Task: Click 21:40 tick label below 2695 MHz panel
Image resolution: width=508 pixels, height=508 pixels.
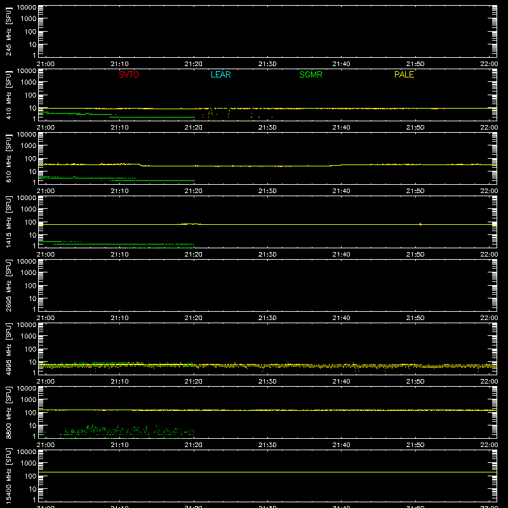Action: (341, 318)
